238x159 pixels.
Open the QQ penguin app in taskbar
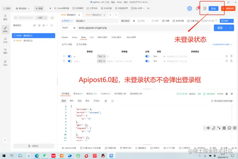[x=103, y=156]
